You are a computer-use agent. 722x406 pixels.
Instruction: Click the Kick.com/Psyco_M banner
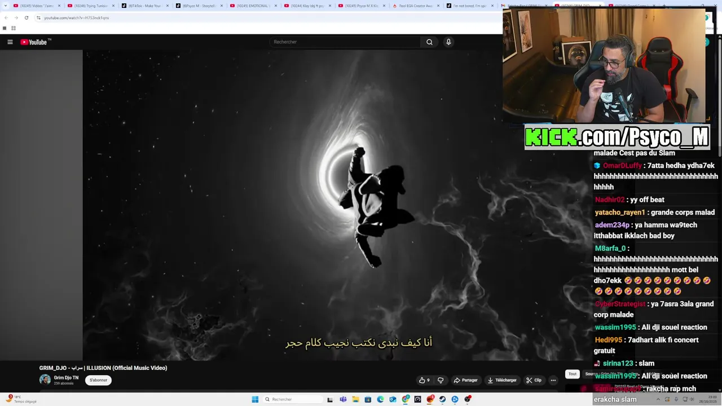click(617, 137)
